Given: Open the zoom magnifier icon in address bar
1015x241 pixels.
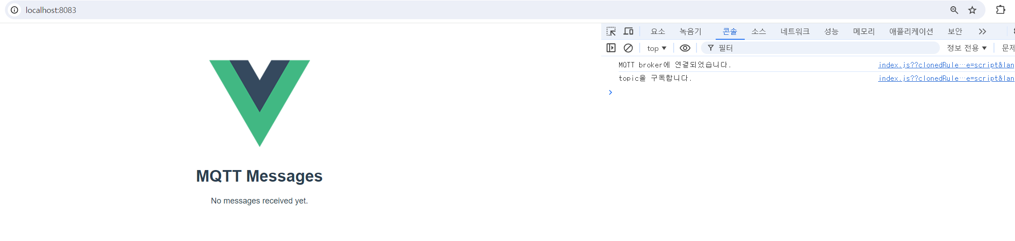Looking at the screenshot, I should [x=954, y=10].
